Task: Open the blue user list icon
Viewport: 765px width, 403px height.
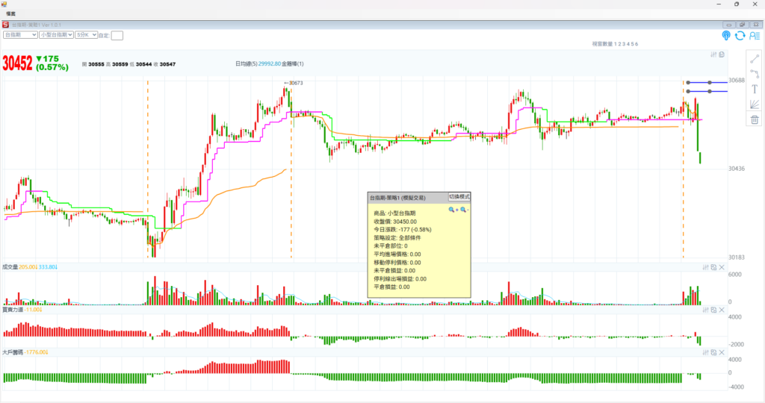Action: click(755, 35)
